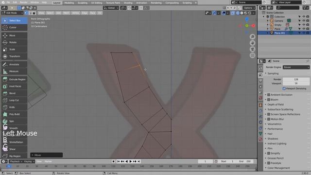
Task: Click the Render samples value field
Action: pos(296,79)
